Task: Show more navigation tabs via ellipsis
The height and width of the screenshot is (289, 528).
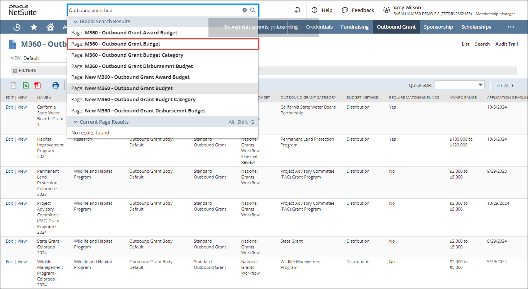Action: (511, 27)
